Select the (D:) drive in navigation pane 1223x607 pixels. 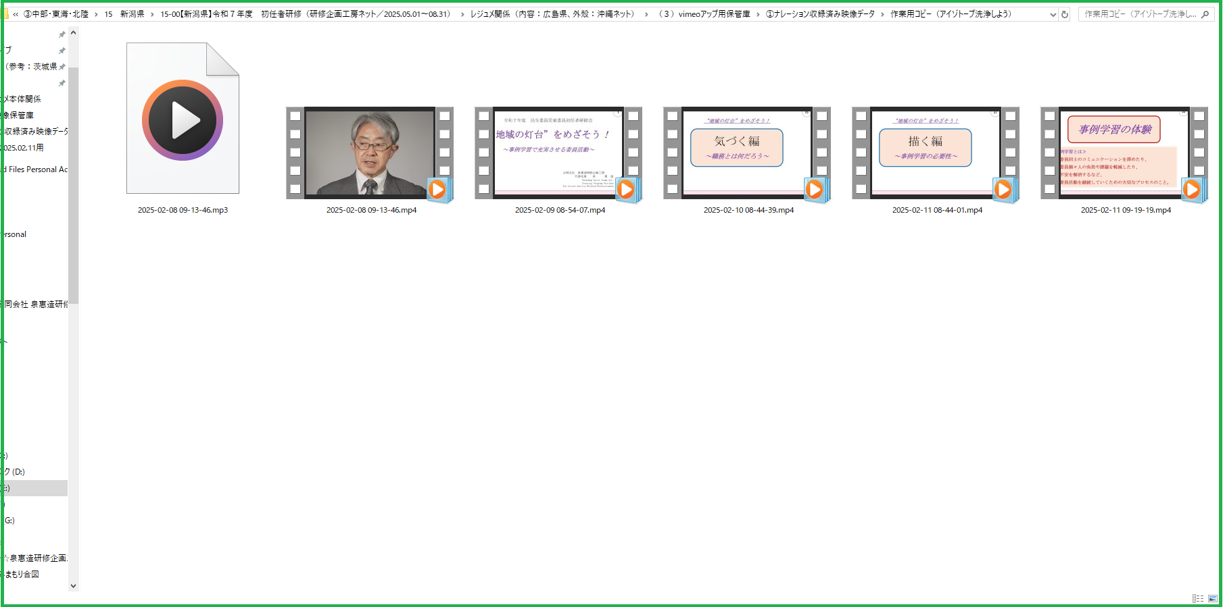click(15, 472)
